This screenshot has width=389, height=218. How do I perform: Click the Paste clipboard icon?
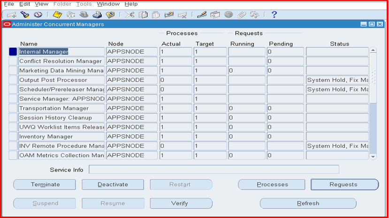coord(156,15)
